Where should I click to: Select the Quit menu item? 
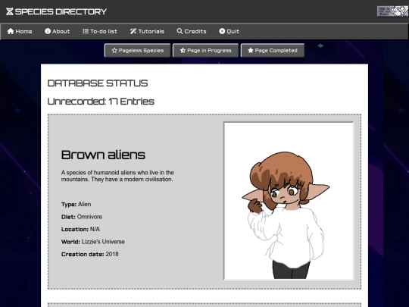tap(229, 31)
